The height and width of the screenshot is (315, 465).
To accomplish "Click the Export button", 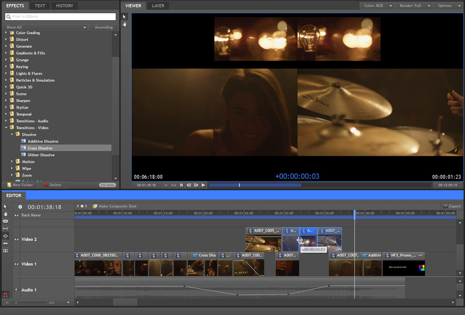I will tap(451, 206).
